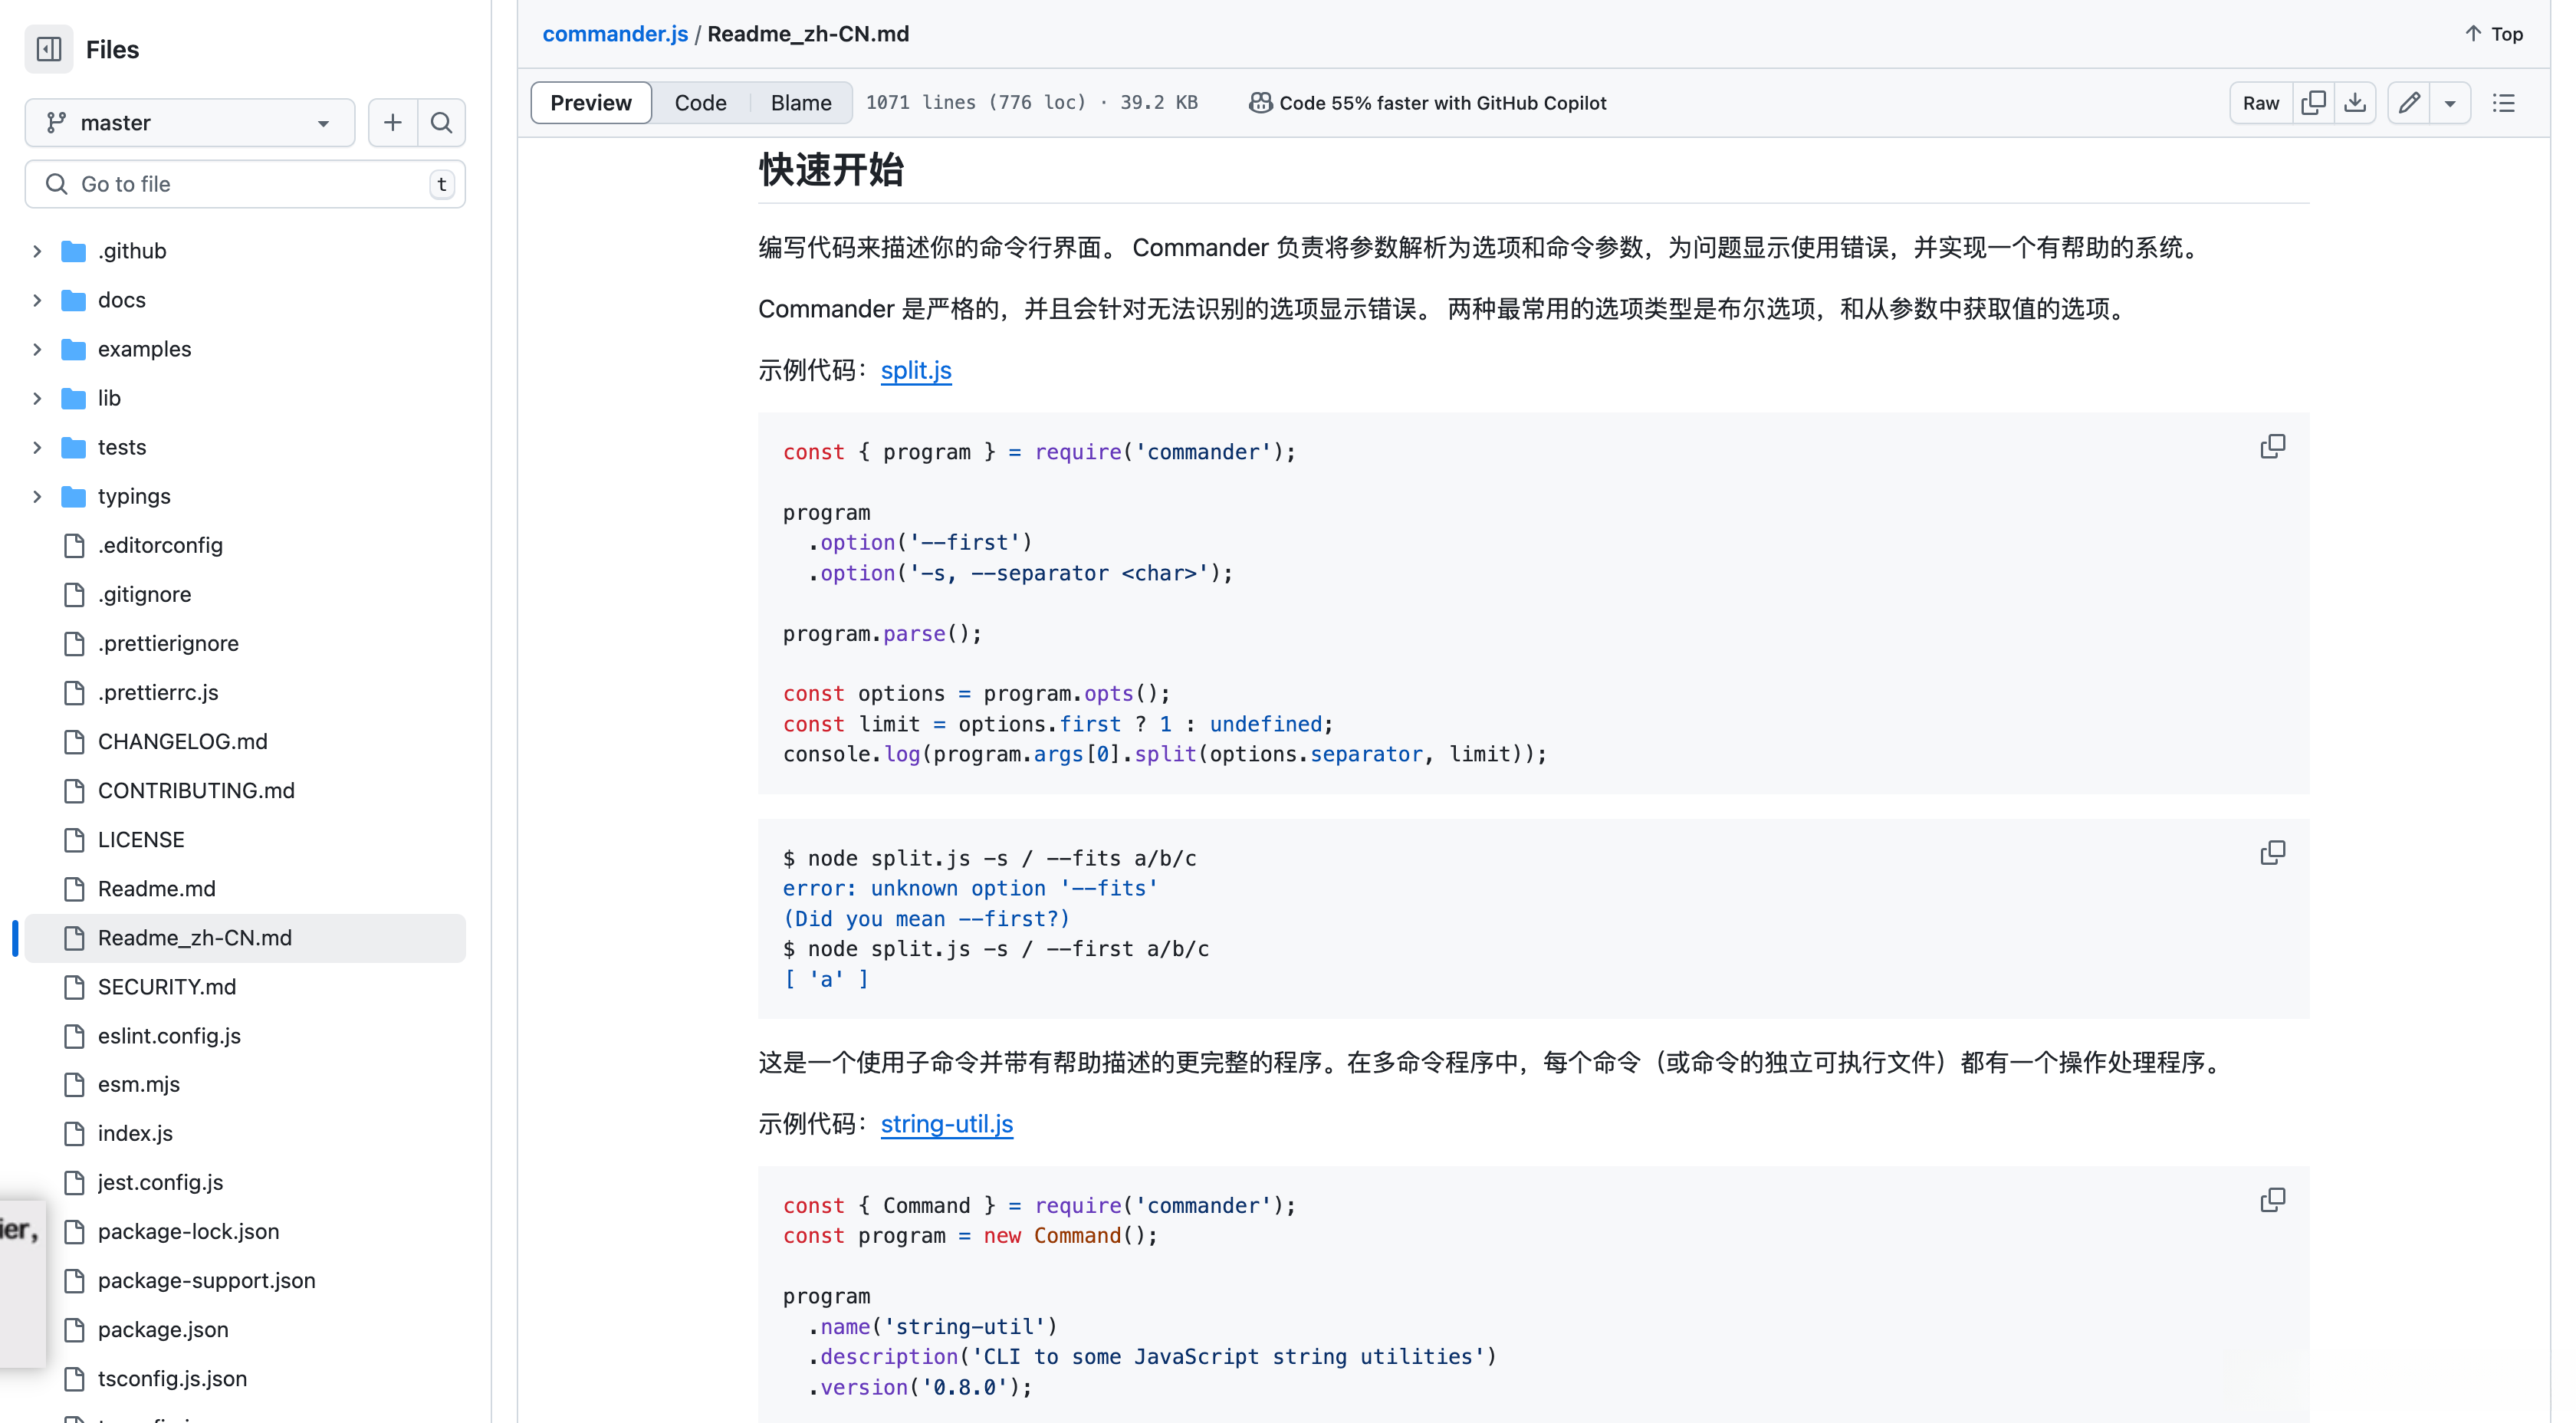
Task: Copy the node split.js output block
Action: (2273, 852)
